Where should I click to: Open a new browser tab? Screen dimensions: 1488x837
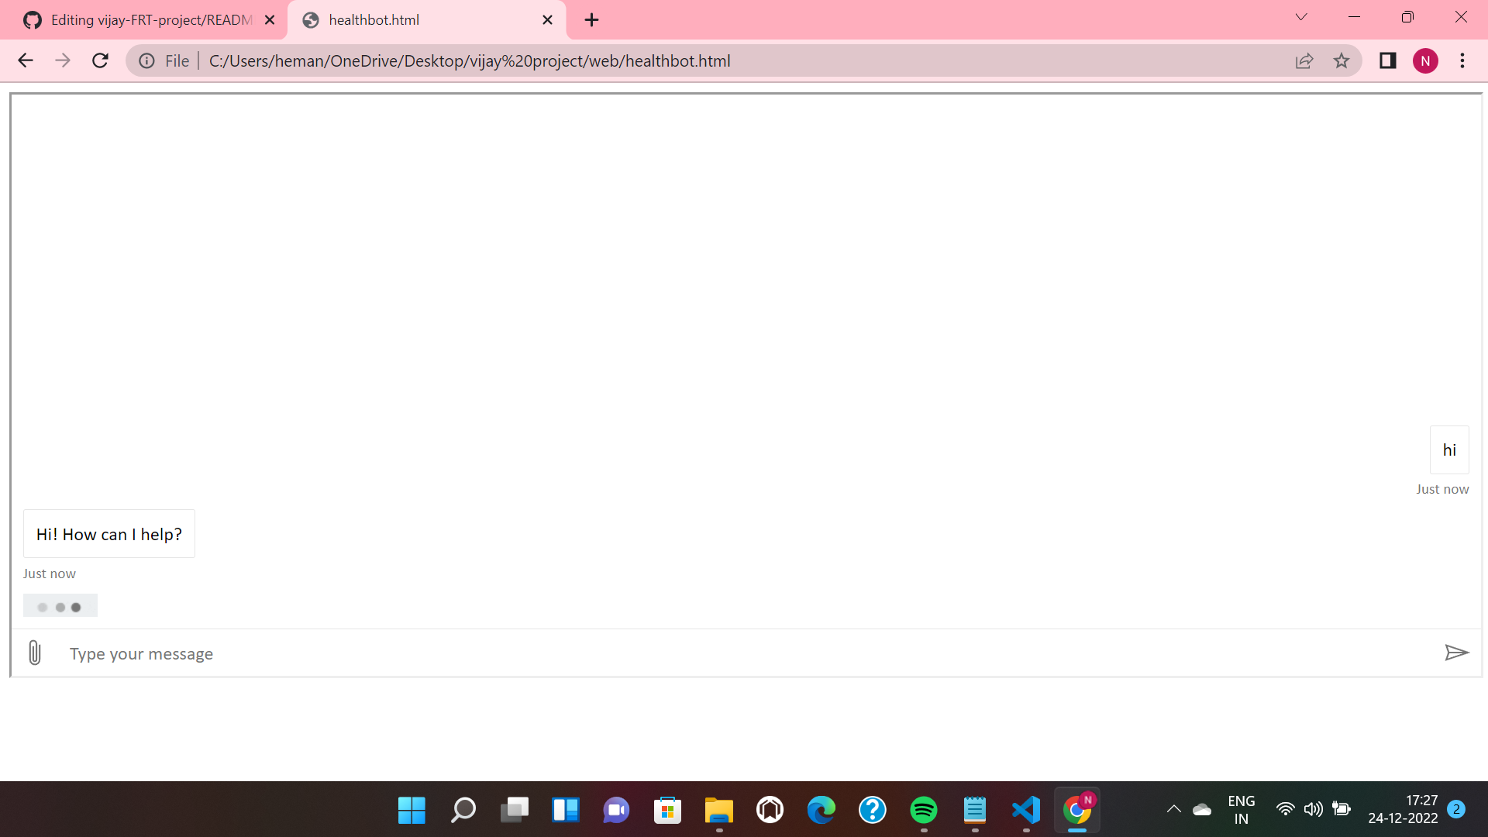[592, 20]
